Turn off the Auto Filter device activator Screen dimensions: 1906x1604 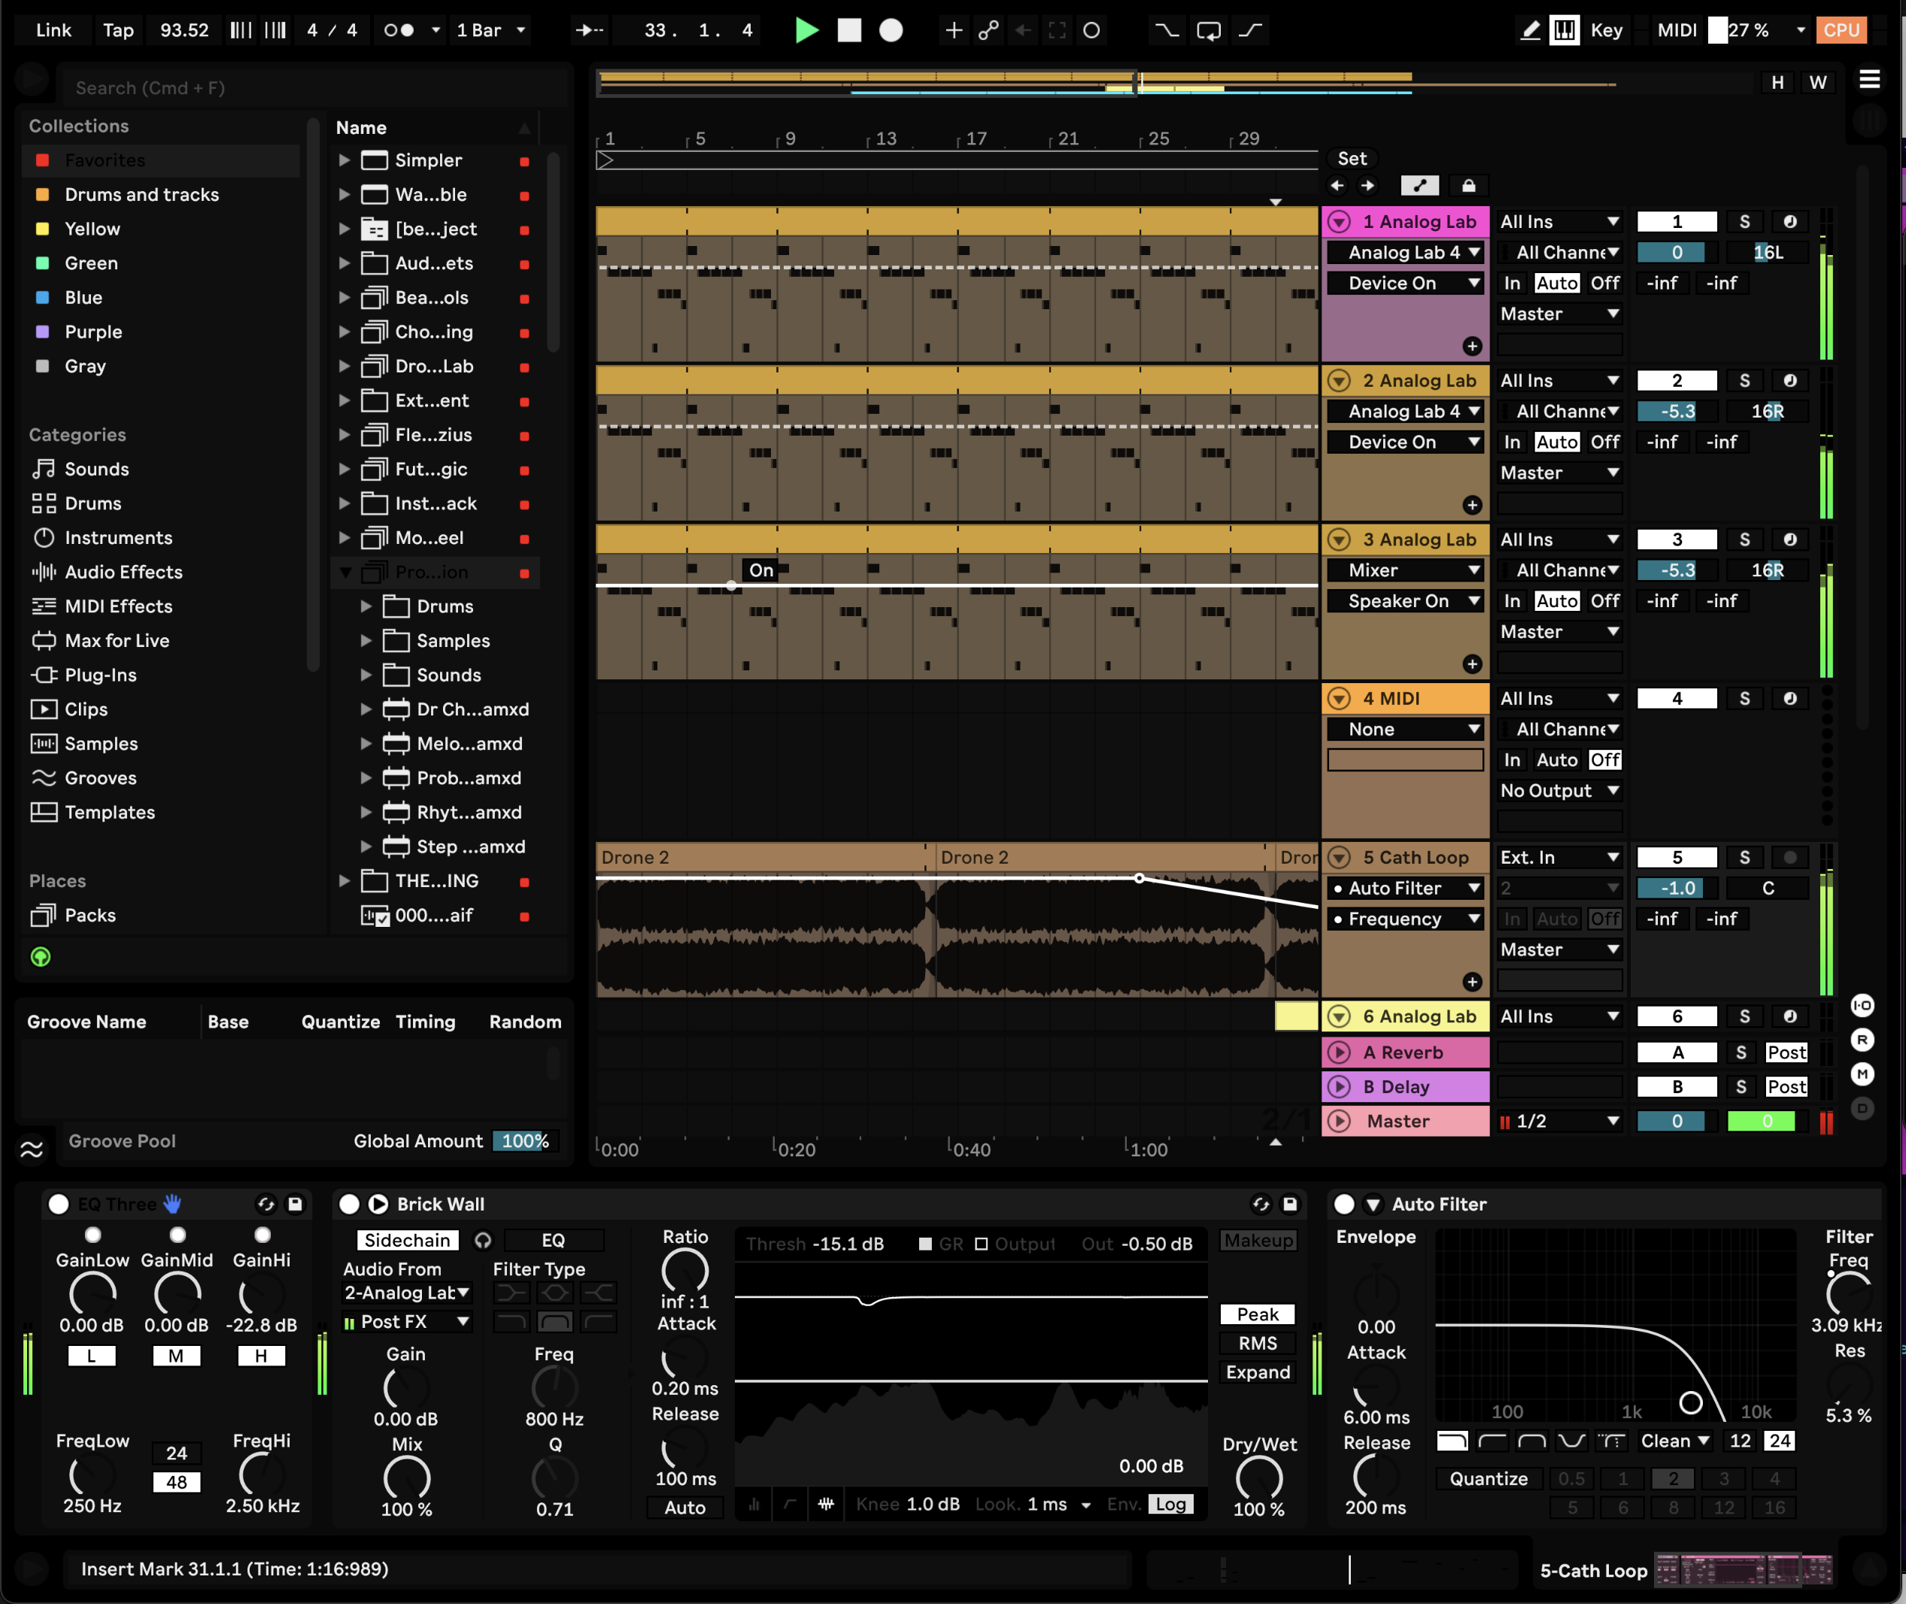point(1343,1204)
